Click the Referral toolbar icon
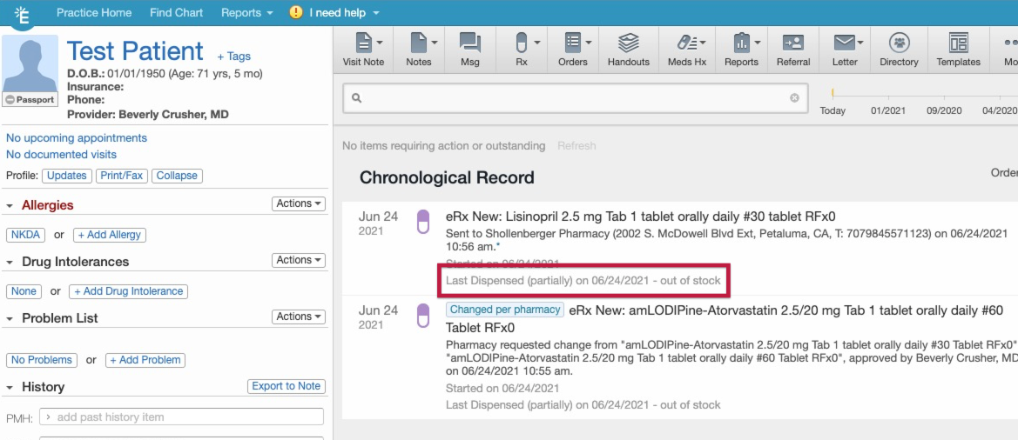The image size is (1018, 440). (x=792, y=49)
